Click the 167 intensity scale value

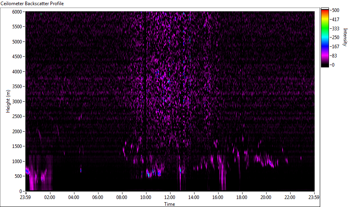[x=336, y=47]
